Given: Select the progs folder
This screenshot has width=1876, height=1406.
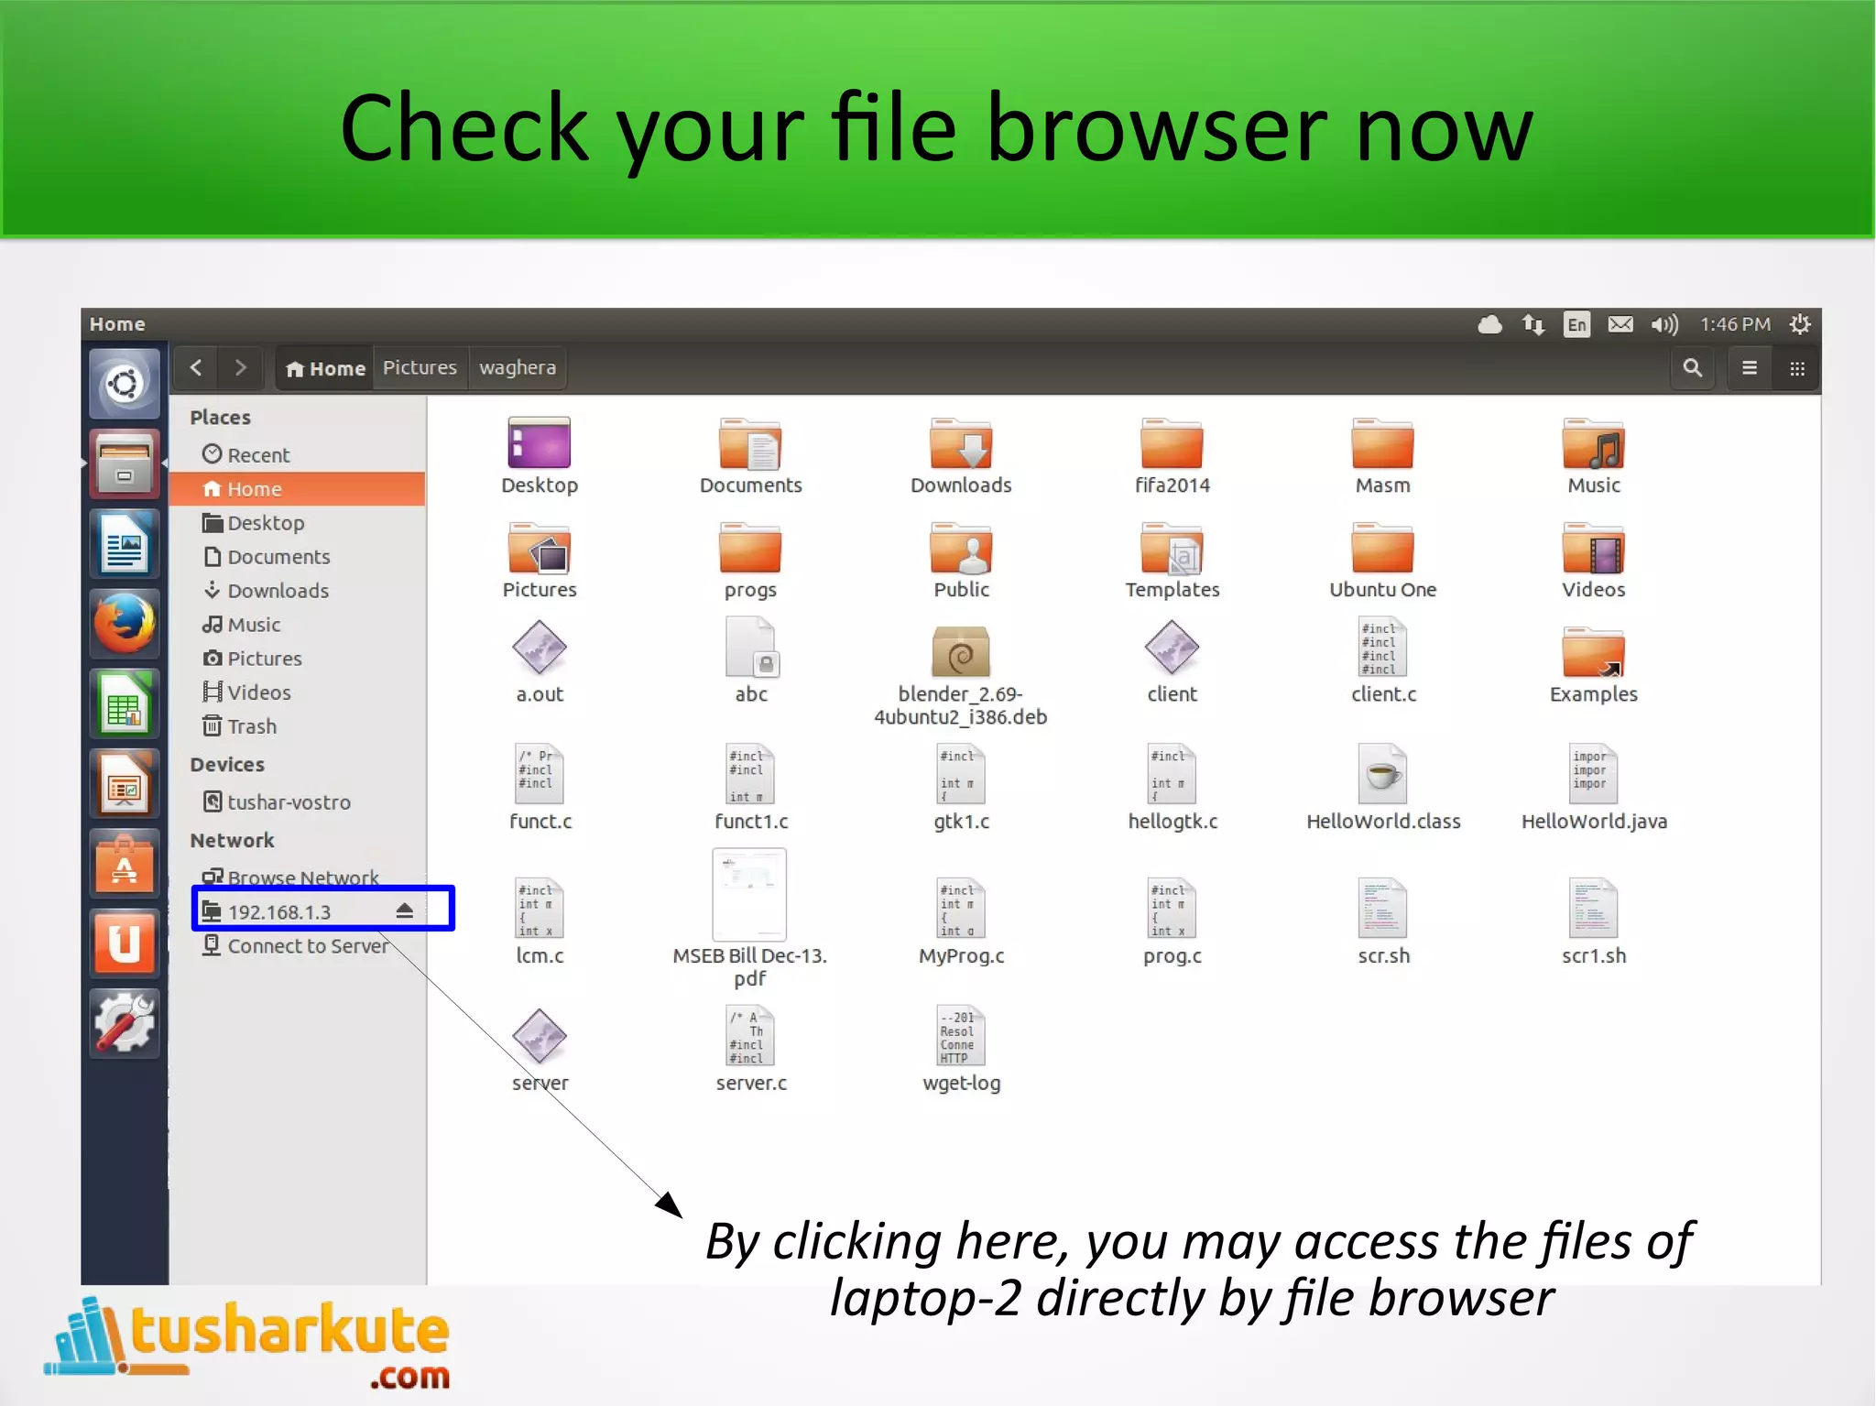Looking at the screenshot, I should coord(750,561).
